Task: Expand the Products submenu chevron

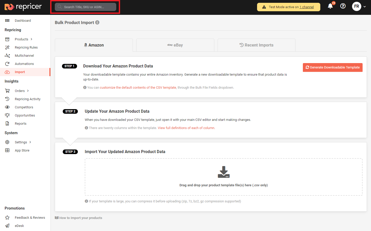Action: click(31, 39)
